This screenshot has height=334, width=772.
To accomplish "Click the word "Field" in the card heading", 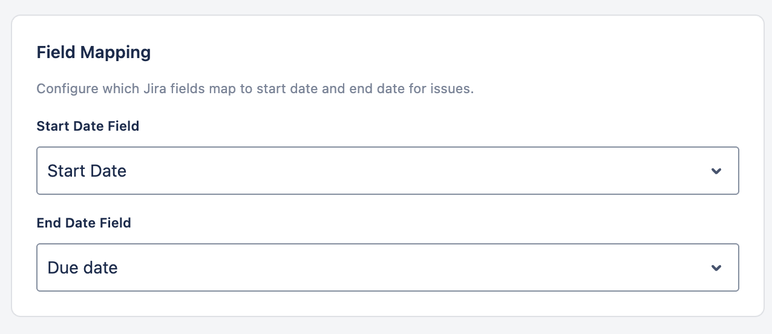I will [56, 53].
